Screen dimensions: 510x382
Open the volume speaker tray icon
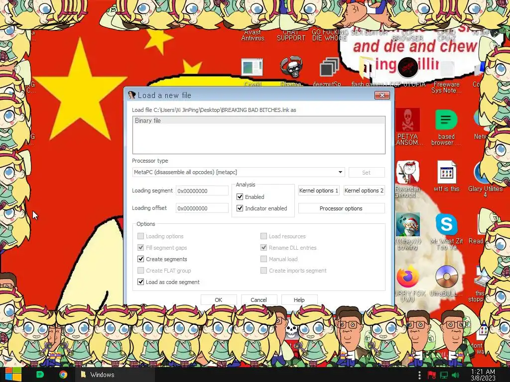click(455, 375)
